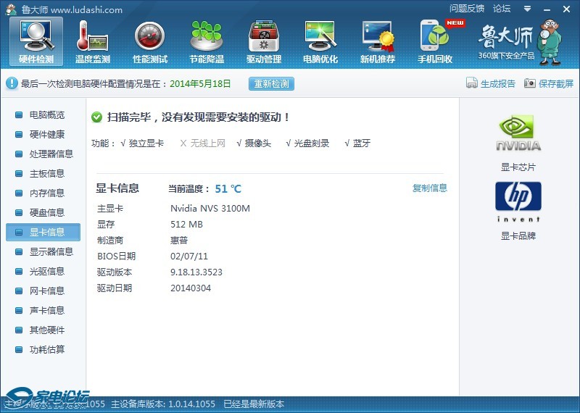Switch to 处理器信息 sidebar item

pyautogui.click(x=51, y=154)
